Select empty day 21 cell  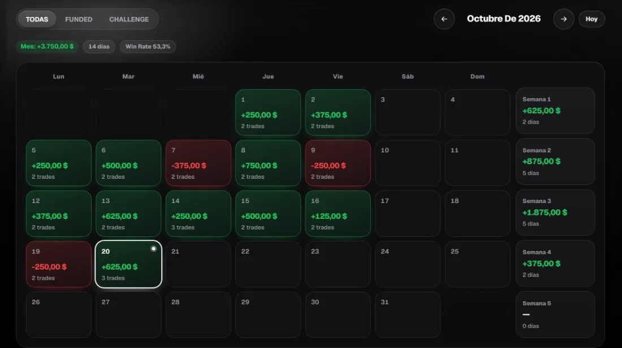tap(198, 264)
